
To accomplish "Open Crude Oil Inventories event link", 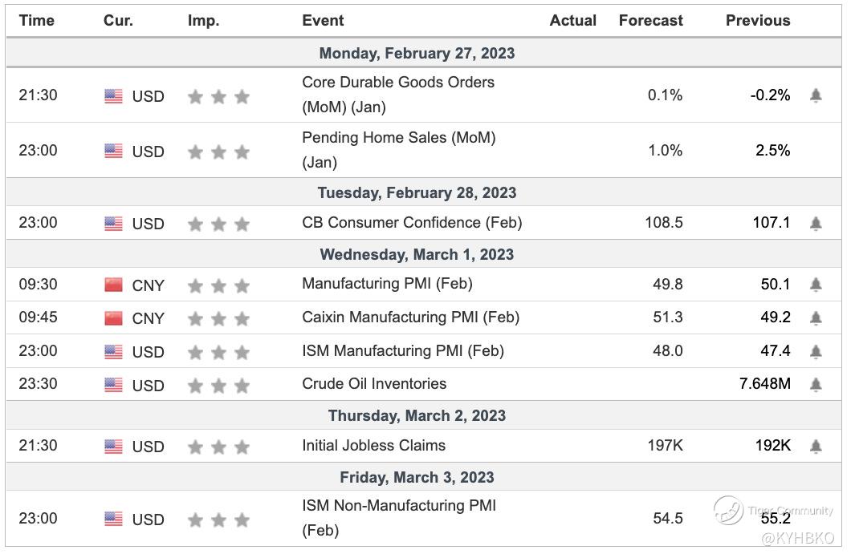I will (374, 383).
